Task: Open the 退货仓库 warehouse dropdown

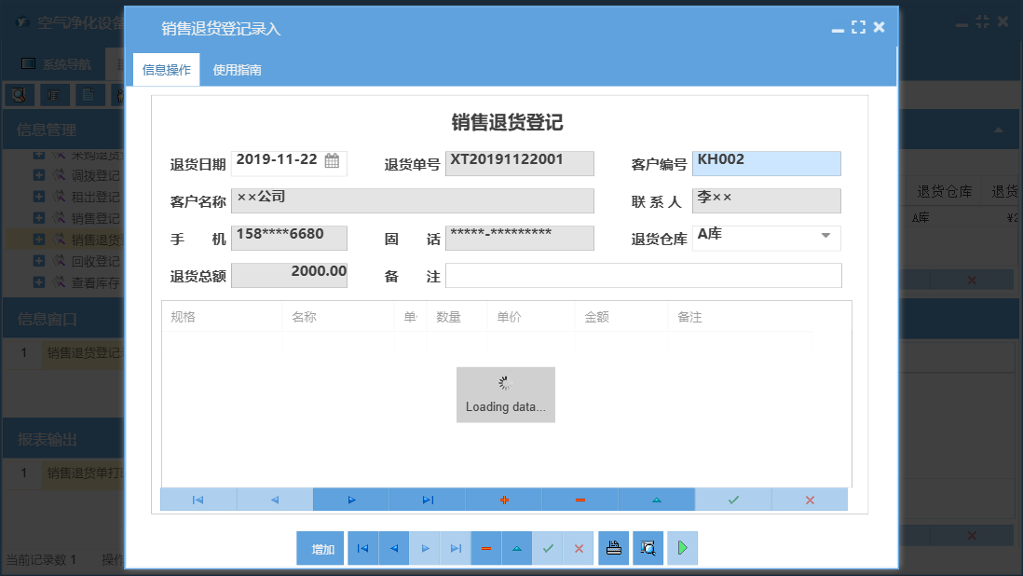Action: [825, 238]
